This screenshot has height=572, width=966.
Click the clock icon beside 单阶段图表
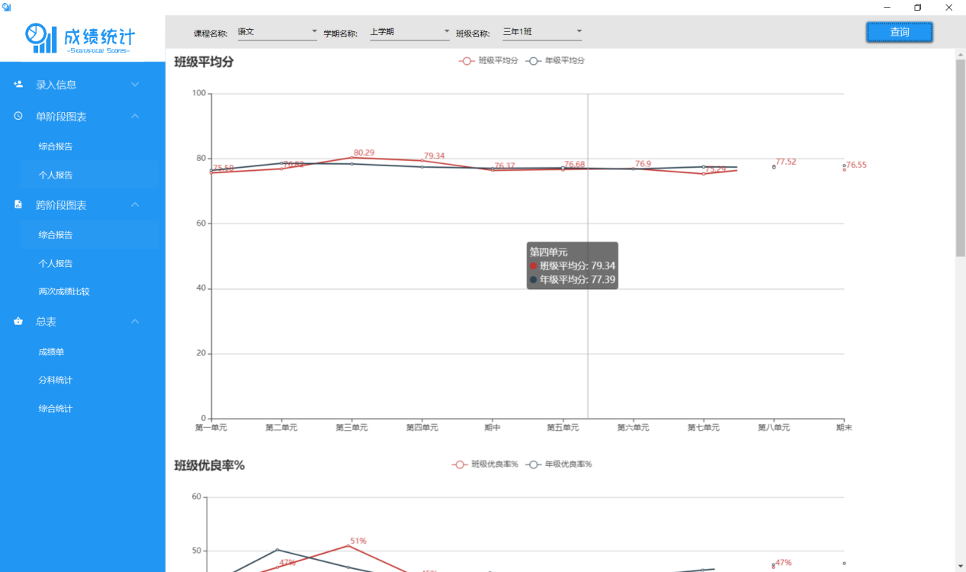click(x=18, y=116)
